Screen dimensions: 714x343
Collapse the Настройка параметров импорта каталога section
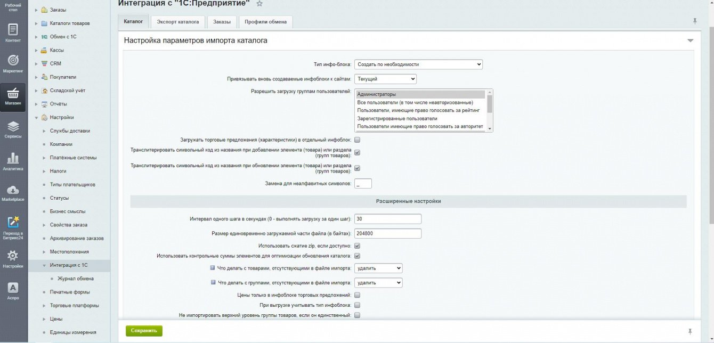click(690, 40)
